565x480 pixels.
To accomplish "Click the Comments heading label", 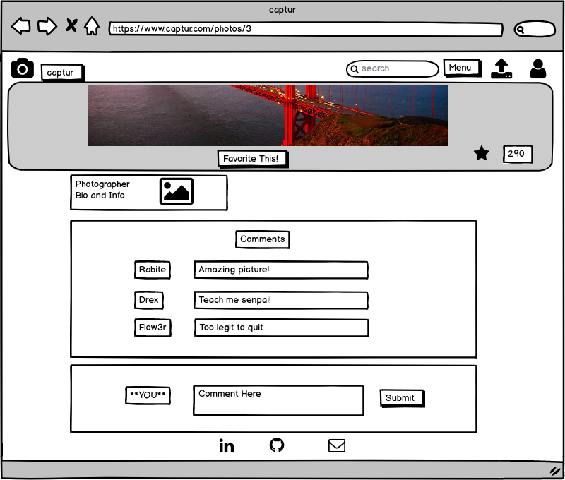I will pos(263,239).
